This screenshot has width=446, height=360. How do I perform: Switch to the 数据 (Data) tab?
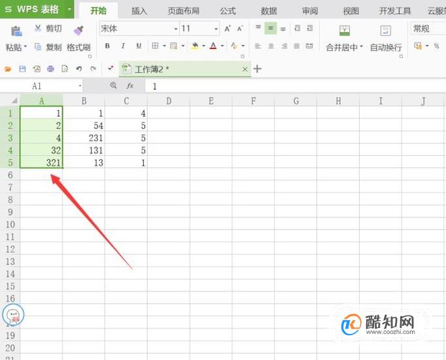pyautogui.click(x=269, y=11)
